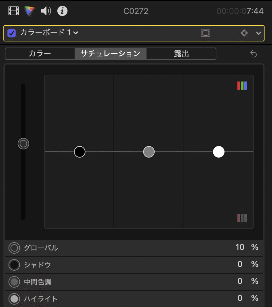
Task: Disable the カラーボード 1 checkbox
Action: pyautogui.click(x=12, y=33)
